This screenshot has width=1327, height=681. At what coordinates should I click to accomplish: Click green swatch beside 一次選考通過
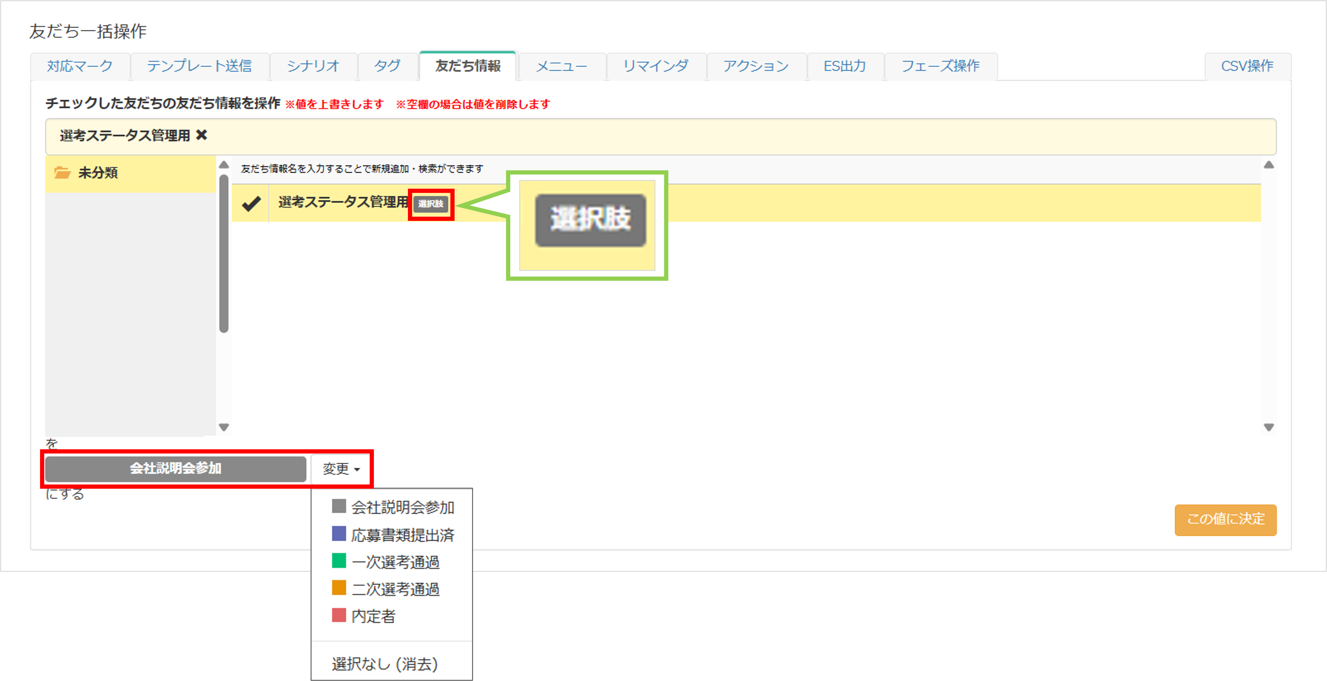338,560
